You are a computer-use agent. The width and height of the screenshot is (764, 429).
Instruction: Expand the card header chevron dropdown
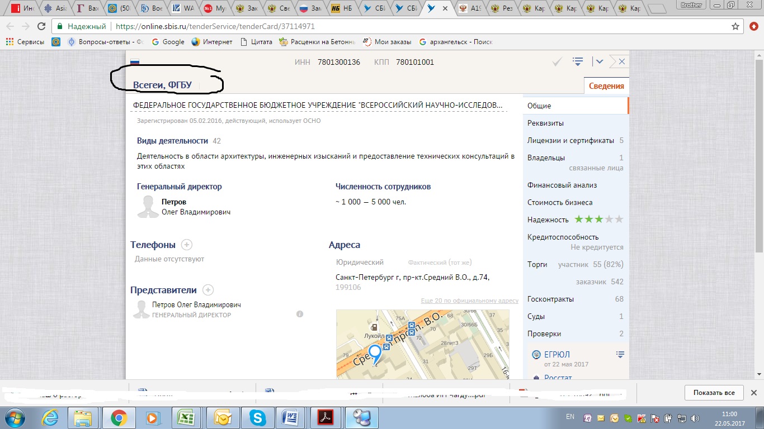(599, 61)
